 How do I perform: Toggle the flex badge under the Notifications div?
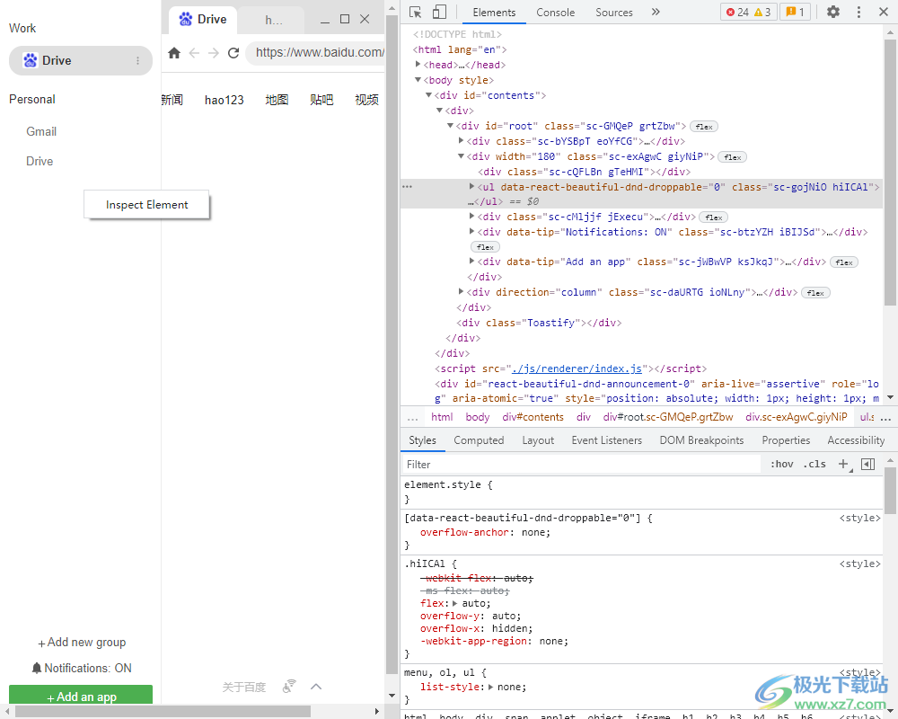point(485,247)
